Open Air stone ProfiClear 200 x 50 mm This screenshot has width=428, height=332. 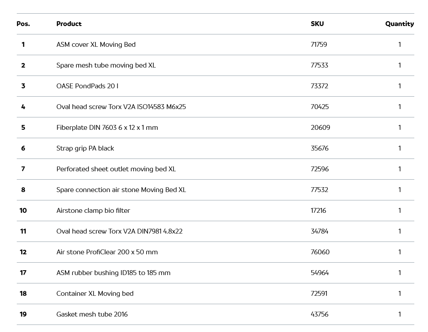pos(107,252)
